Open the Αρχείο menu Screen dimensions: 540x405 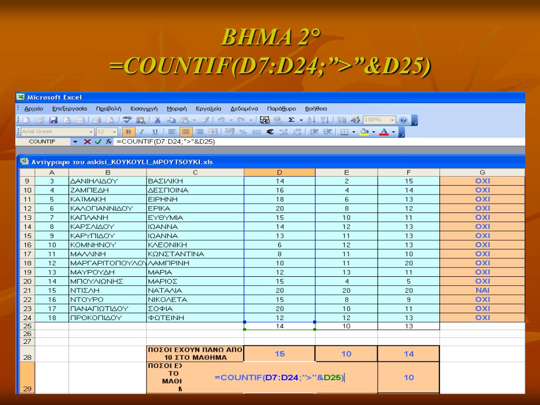[34, 109]
